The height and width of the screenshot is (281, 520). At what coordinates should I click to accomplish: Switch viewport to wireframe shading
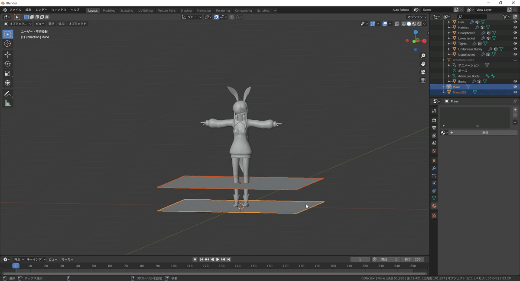coord(403,24)
